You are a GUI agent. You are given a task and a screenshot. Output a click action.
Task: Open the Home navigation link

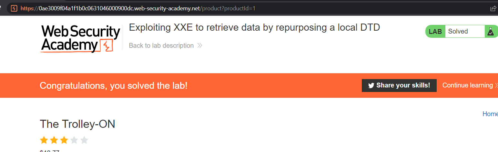point(490,114)
